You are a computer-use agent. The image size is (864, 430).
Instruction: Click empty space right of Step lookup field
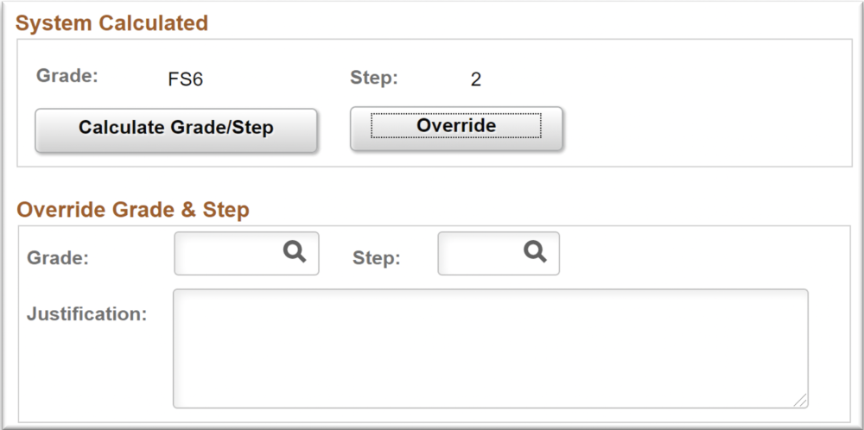click(691, 255)
